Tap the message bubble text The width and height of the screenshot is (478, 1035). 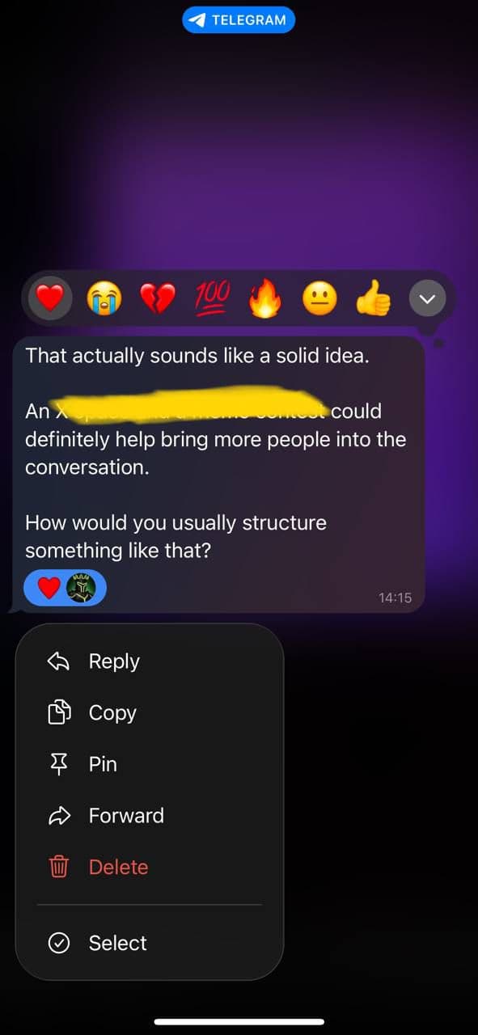pos(218,453)
